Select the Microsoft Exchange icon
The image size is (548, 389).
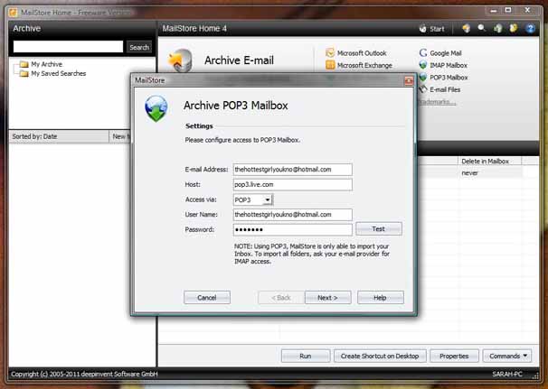pos(330,65)
